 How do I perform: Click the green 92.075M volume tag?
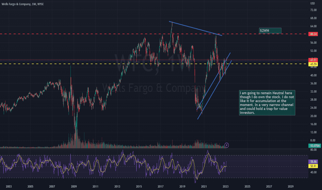315,146
